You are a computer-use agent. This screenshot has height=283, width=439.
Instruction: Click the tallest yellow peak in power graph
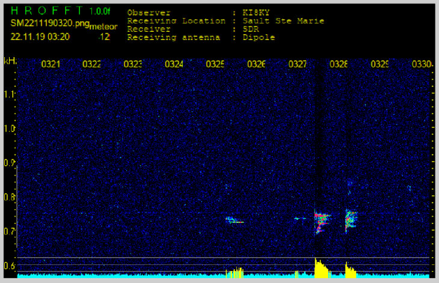317,266
